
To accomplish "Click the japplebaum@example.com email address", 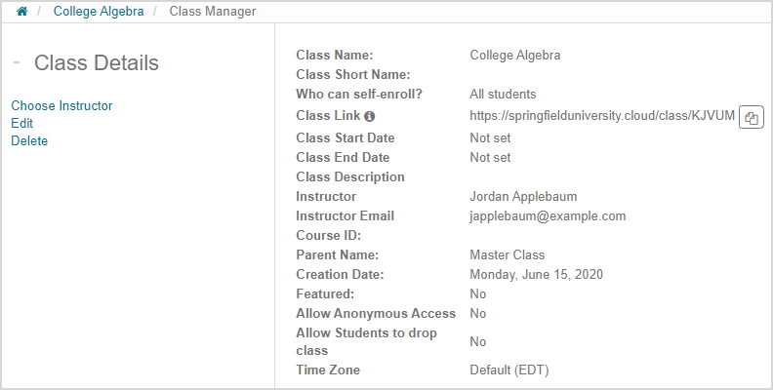I will point(548,216).
